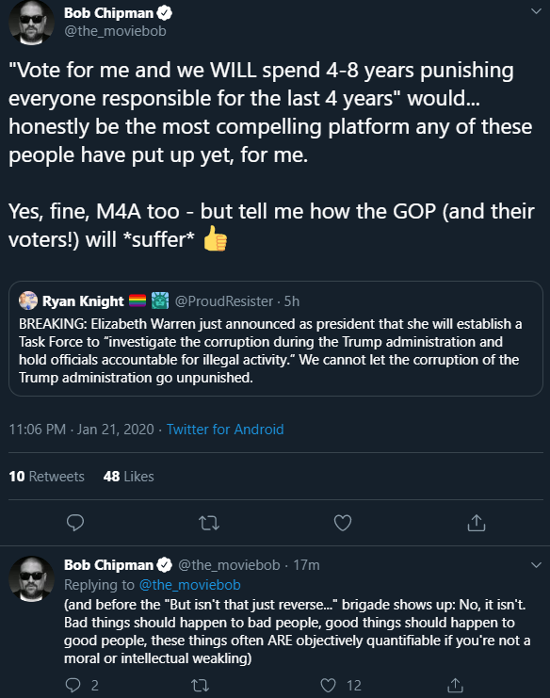550x698 pixels.
Task: Expand the chevron menu on the reply tweet
Action: coord(536,565)
